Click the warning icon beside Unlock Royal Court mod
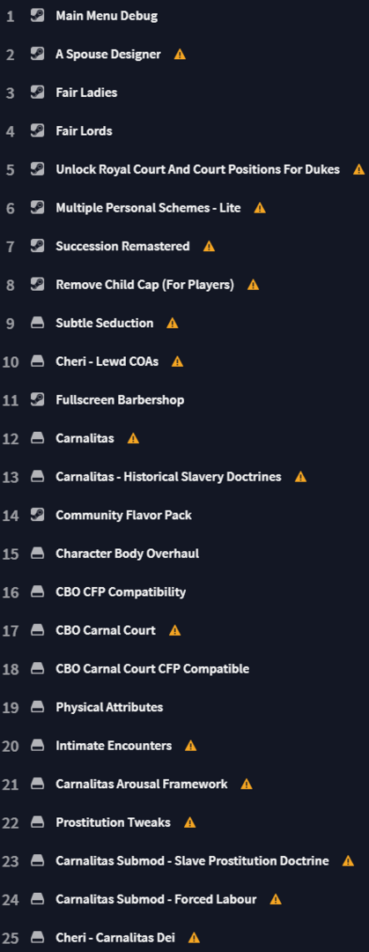 [x=358, y=169]
